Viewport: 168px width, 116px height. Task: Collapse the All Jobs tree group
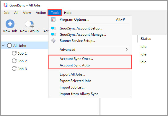click(x=4, y=45)
